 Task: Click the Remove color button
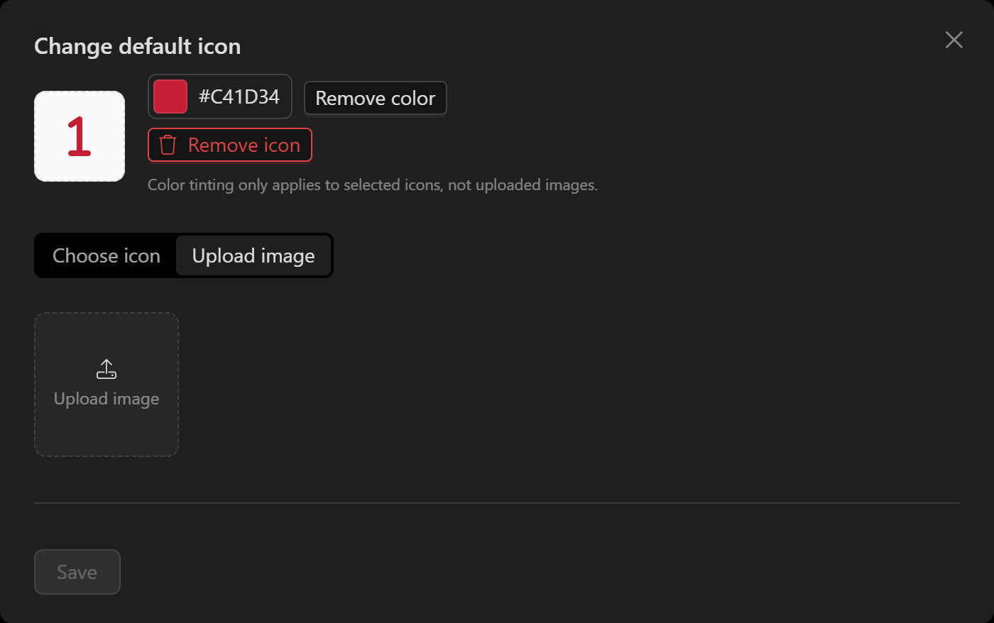376,98
